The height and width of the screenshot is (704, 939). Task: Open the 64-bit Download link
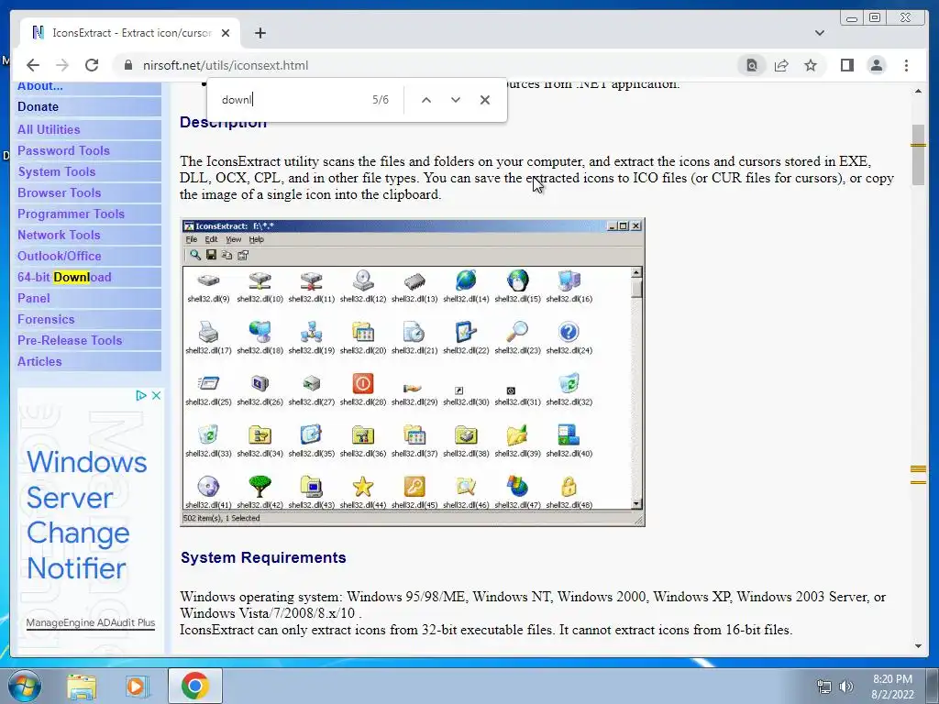[x=64, y=277]
